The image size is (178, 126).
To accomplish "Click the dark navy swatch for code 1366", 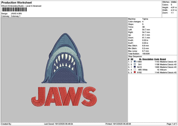I will [x=135, y=67].
